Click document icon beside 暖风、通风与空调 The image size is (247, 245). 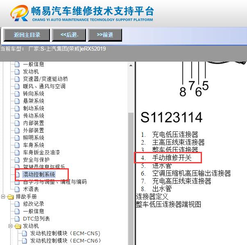[x=17, y=87]
